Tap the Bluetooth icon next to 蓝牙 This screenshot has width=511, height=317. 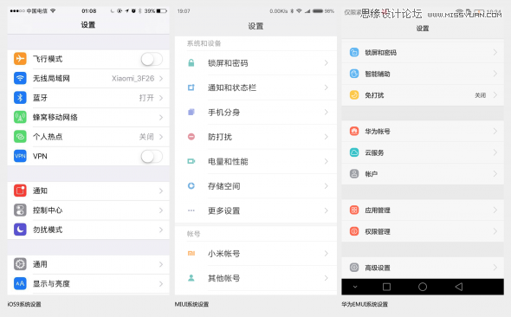[20, 97]
